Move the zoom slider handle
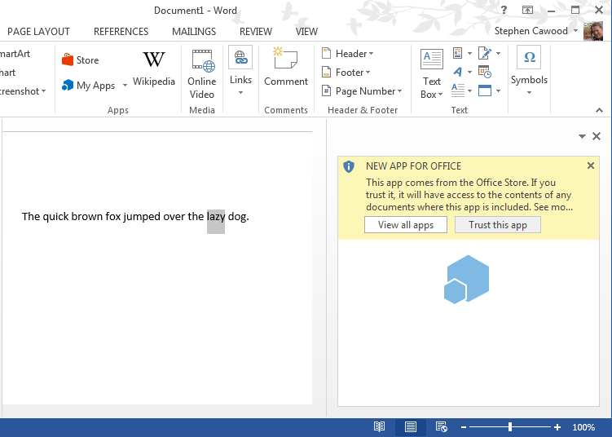Image resolution: width=612 pixels, height=437 pixels. point(510,427)
